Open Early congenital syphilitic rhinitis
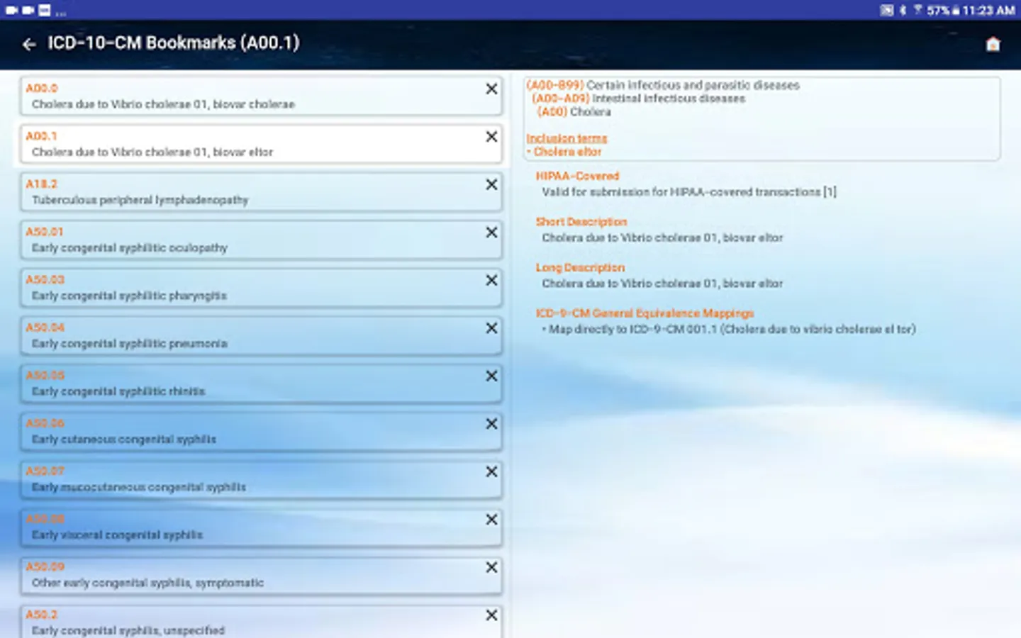This screenshot has width=1021, height=638. (261, 384)
